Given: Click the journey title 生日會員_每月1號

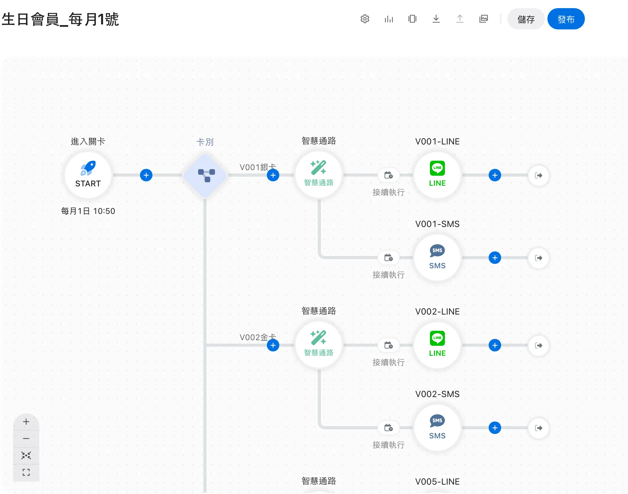Looking at the screenshot, I should pos(60,19).
